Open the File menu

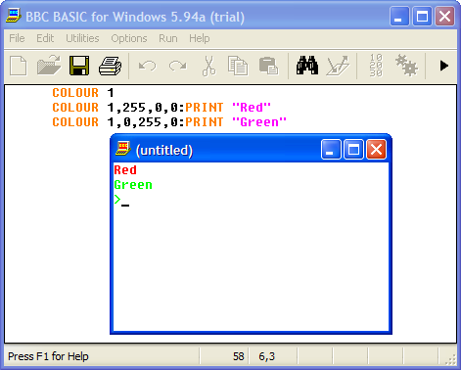[17, 38]
